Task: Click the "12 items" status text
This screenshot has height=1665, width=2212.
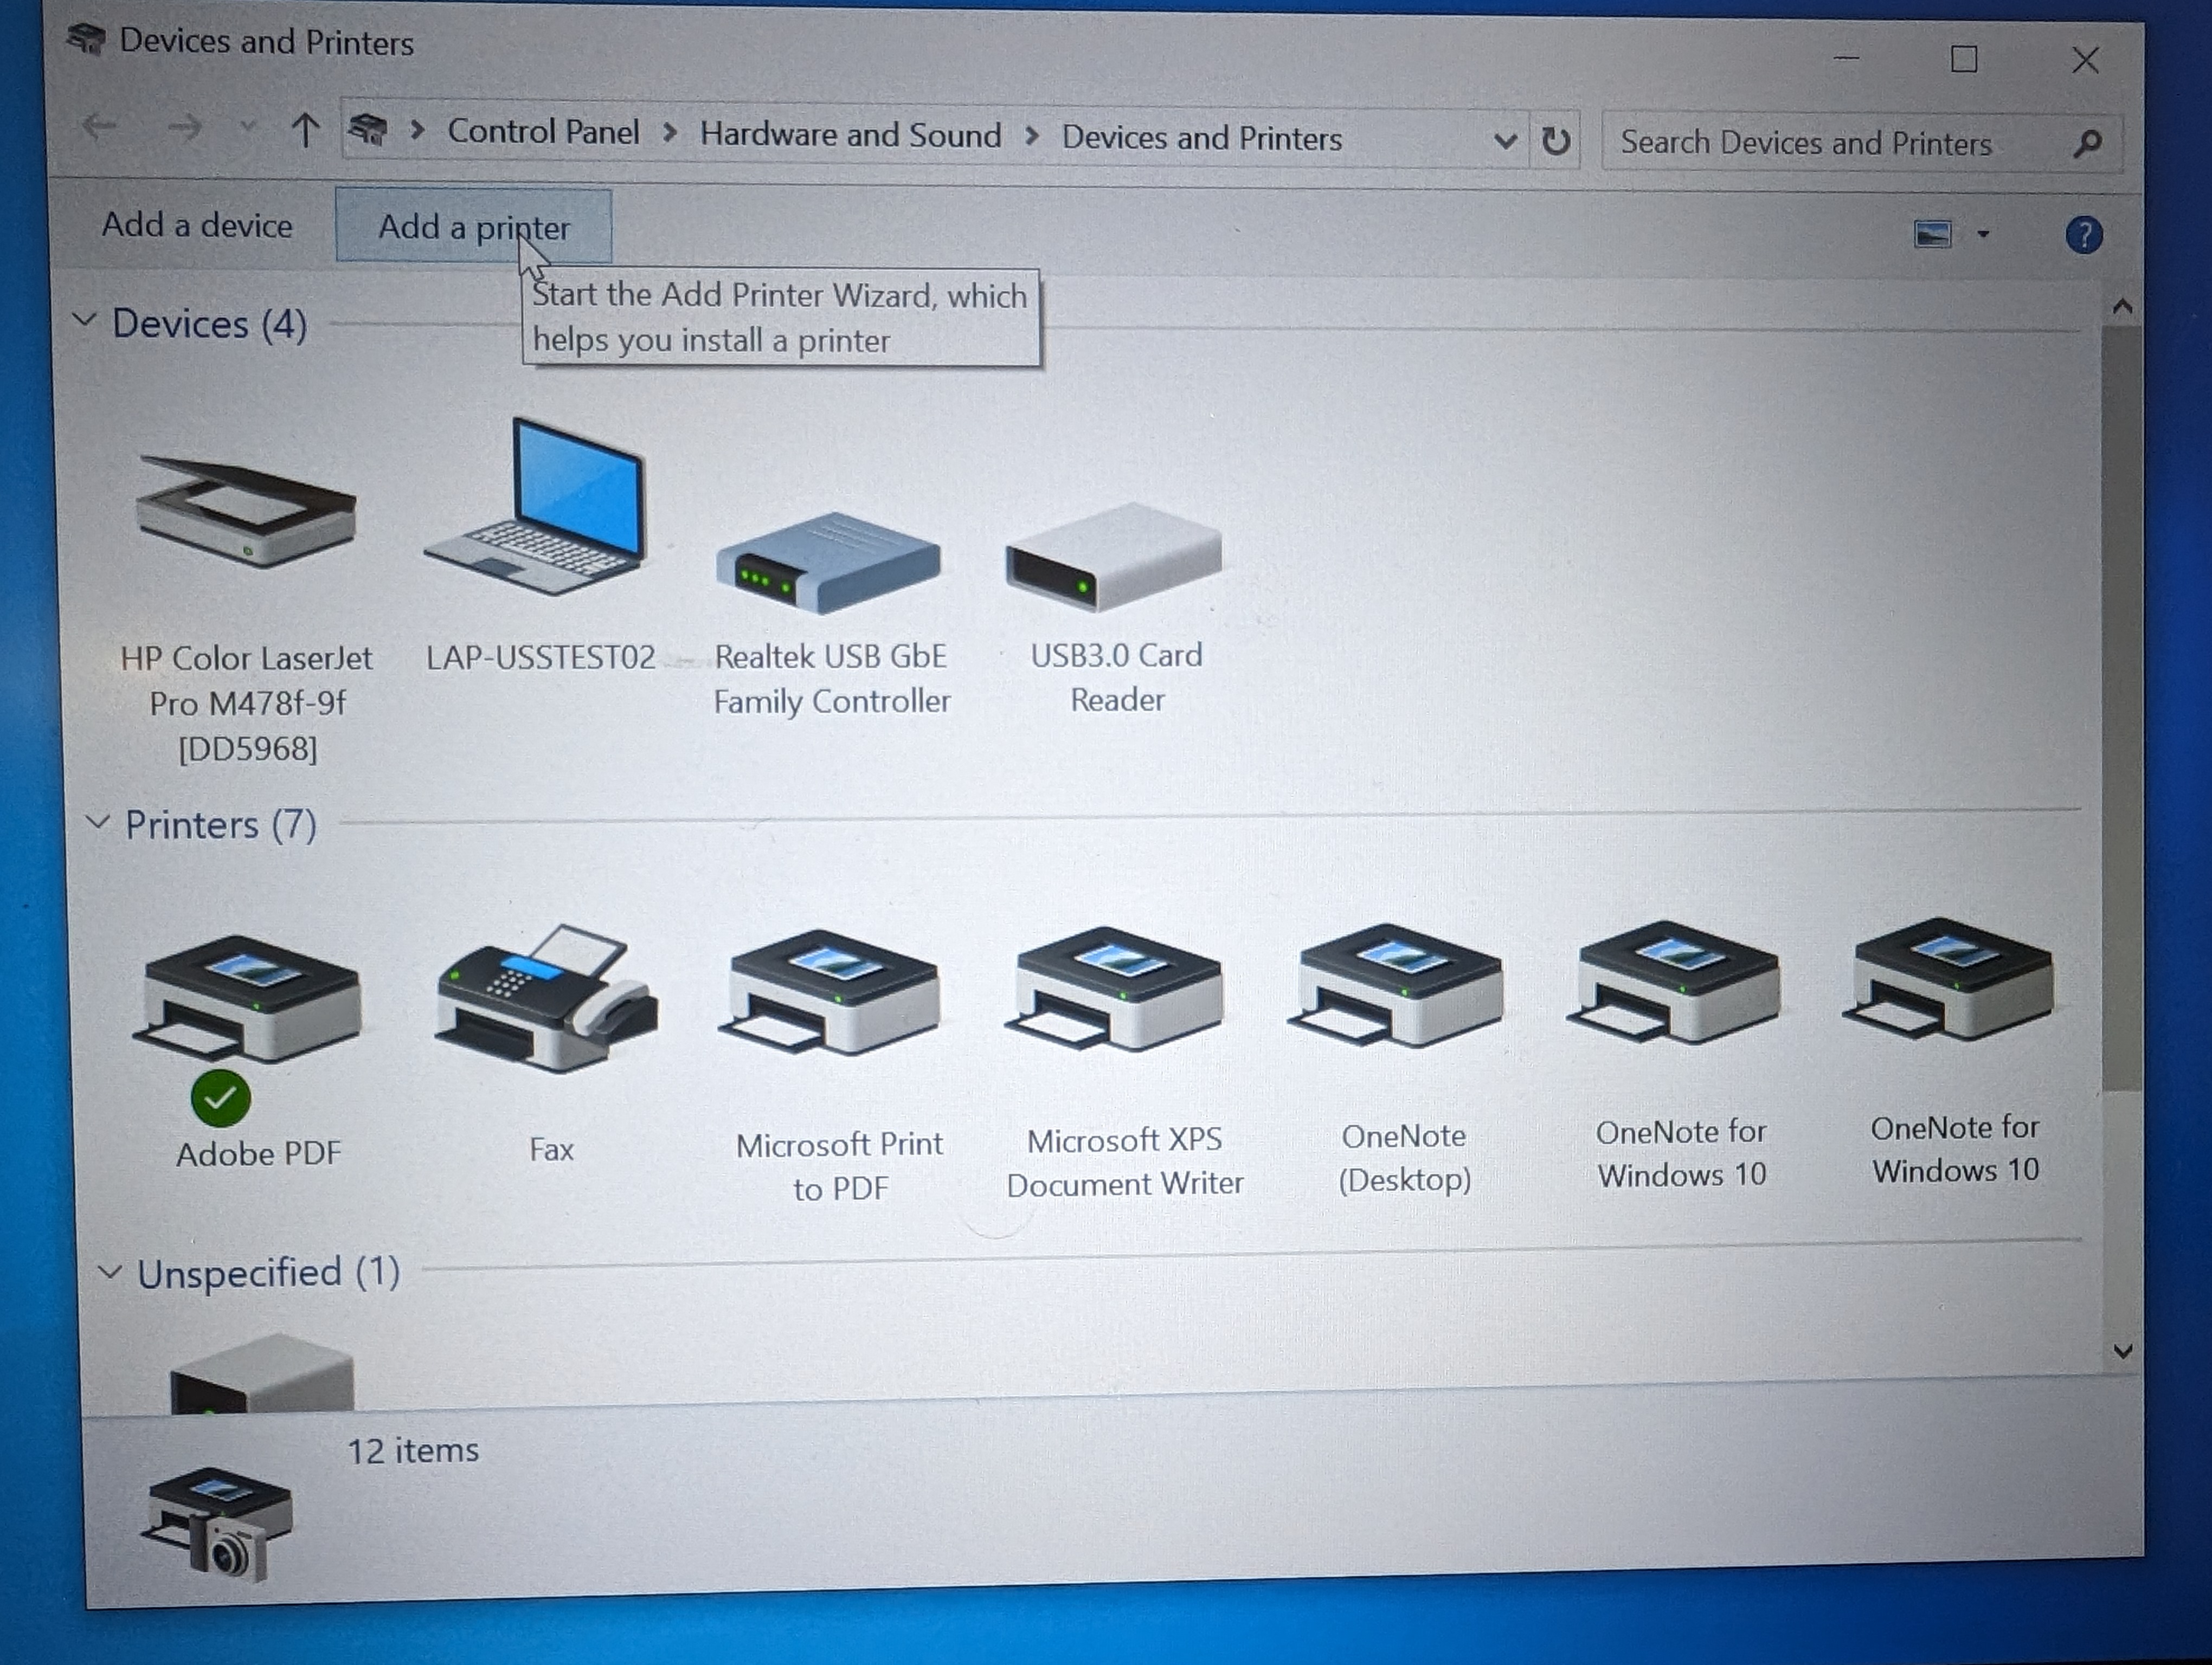Action: click(x=413, y=1450)
